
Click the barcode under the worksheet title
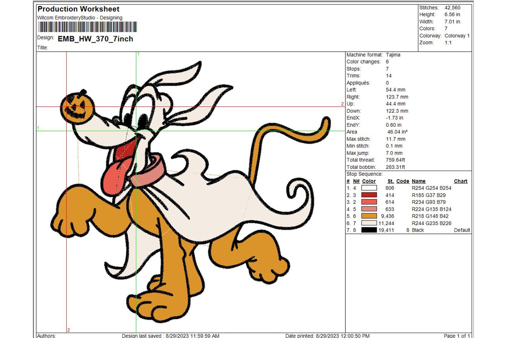coord(88,27)
